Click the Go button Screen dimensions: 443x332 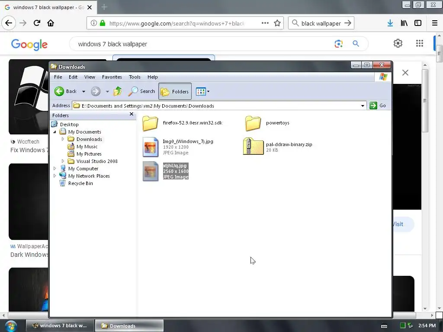click(378, 105)
